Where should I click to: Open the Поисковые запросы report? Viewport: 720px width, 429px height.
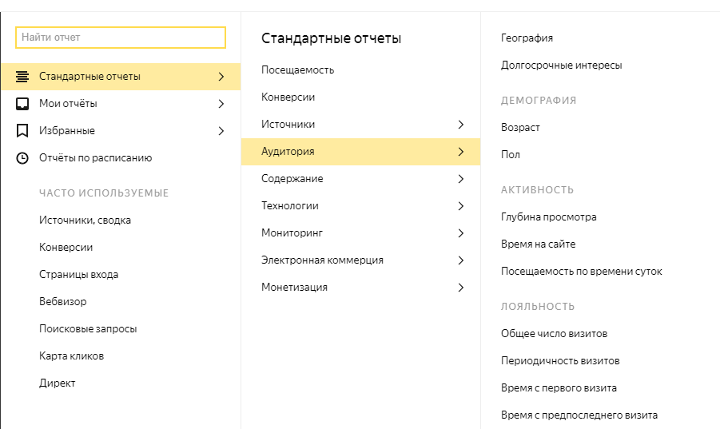coord(88,329)
